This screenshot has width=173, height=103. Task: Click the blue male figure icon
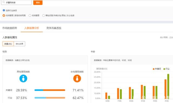pyautogui.click(x=23, y=78)
